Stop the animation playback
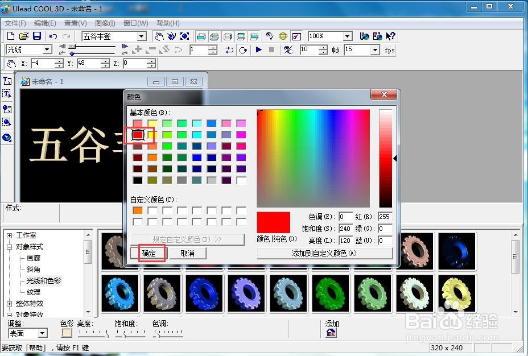528x356 pixels. [x=272, y=50]
